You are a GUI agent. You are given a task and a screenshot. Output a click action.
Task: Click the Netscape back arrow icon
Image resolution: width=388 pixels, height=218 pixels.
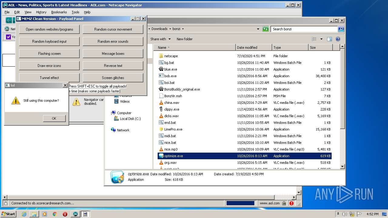pyautogui.click(x=9, y=21)
